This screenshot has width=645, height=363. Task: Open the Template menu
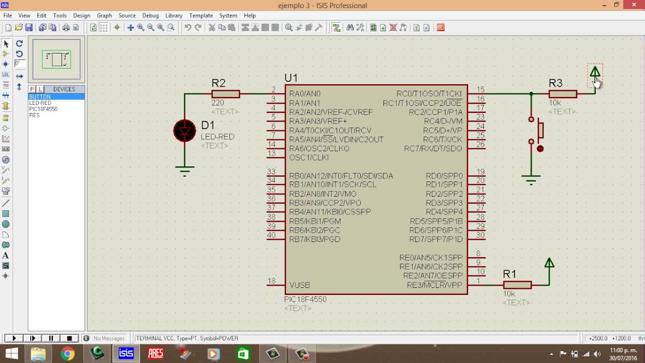click(x=201, y=16)
